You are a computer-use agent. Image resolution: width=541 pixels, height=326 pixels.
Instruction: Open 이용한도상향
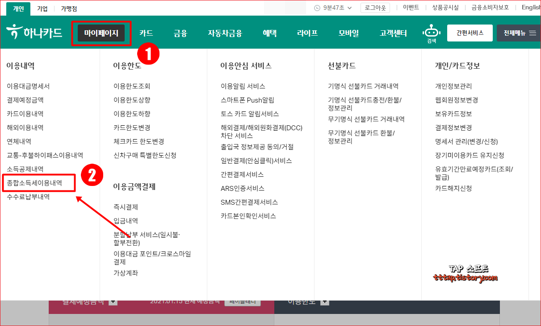(x=132, y=100)
